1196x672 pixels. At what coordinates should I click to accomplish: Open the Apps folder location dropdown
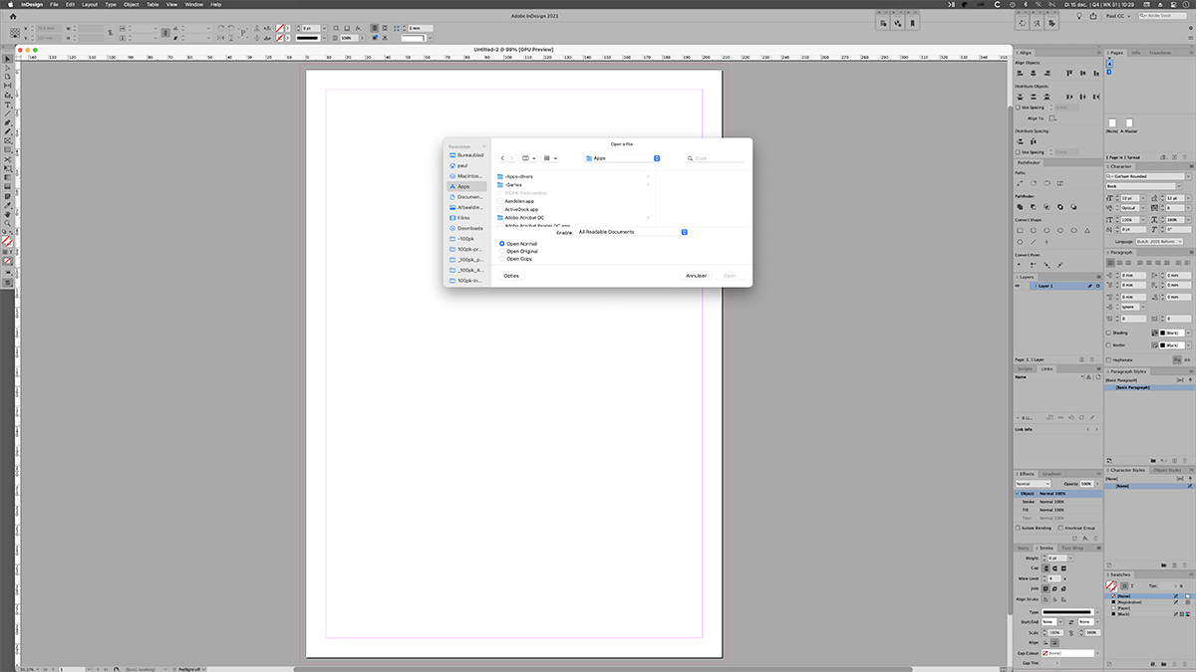click(x=623, y=158)
